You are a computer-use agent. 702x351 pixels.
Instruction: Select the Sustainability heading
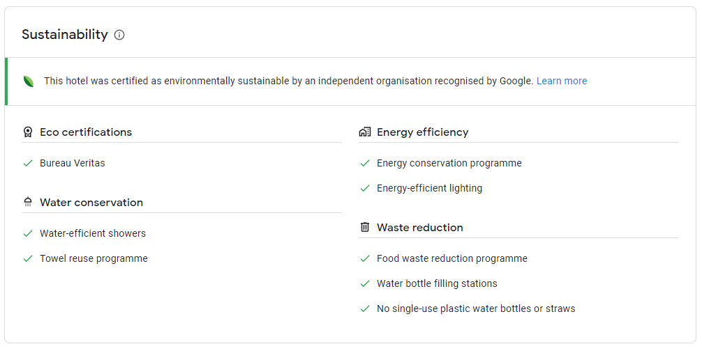tap(65, 34)
